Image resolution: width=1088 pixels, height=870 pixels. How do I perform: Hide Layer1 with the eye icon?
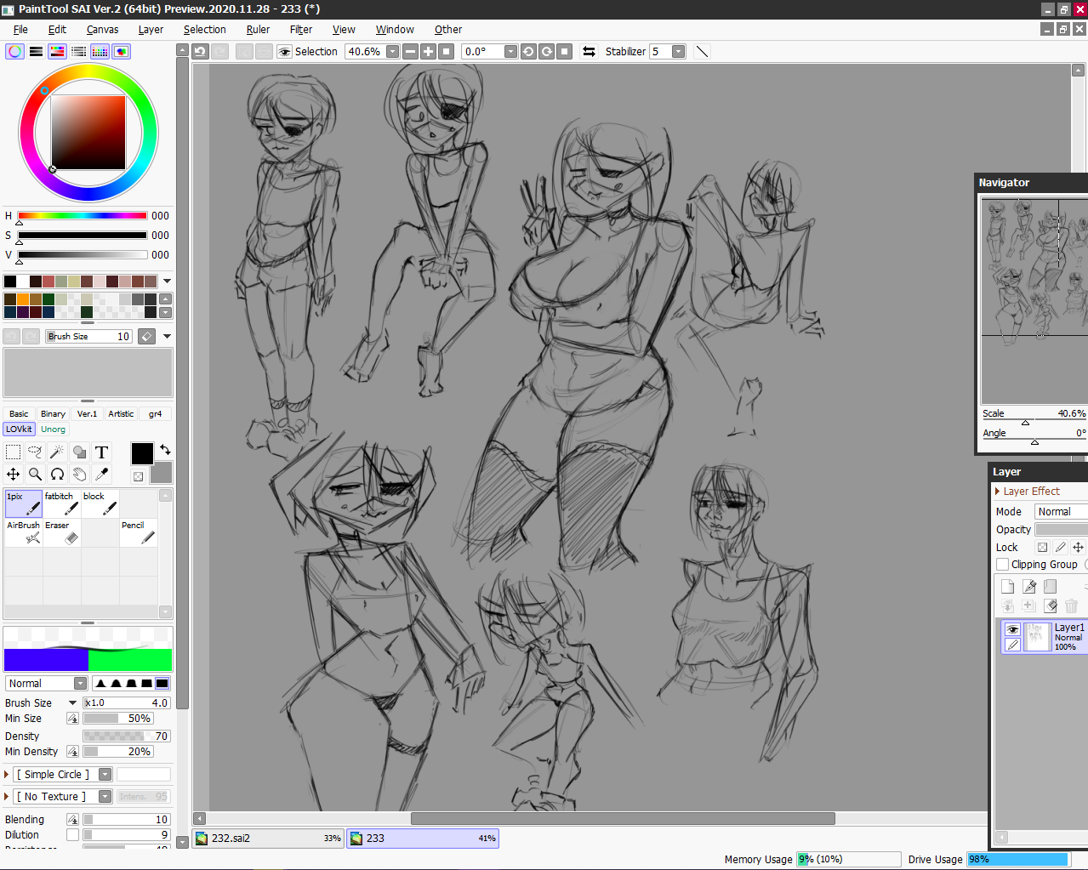tap(1012, 629)
